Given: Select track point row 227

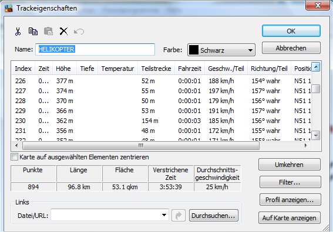Looking at the screenshot, I should 162,91.
